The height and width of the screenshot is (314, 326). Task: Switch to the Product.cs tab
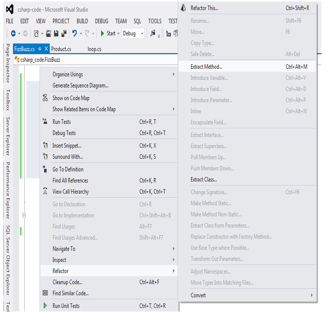pyautogui.click(x=61, y=49)
